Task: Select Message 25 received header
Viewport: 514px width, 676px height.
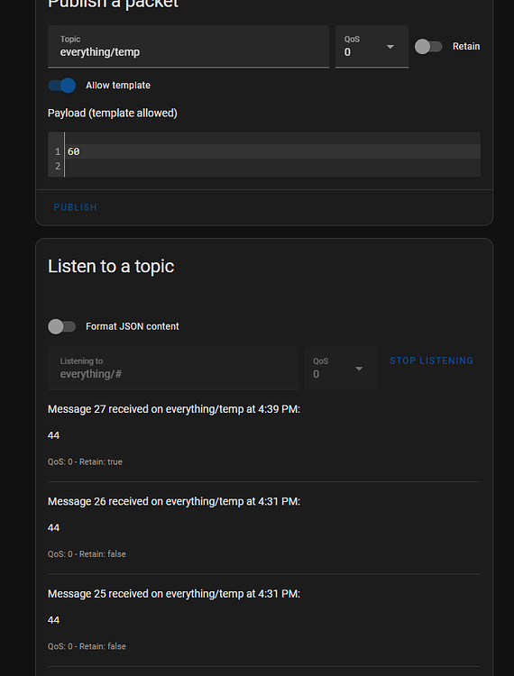Action: point(174,594)
